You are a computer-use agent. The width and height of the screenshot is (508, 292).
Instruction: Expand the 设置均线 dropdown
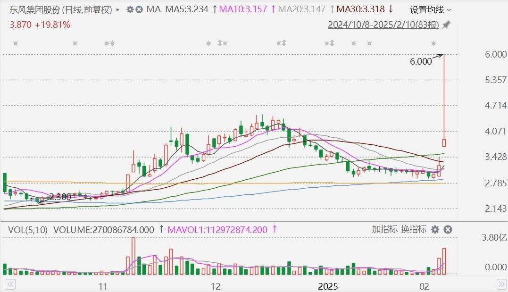click(x=430, y=9)
